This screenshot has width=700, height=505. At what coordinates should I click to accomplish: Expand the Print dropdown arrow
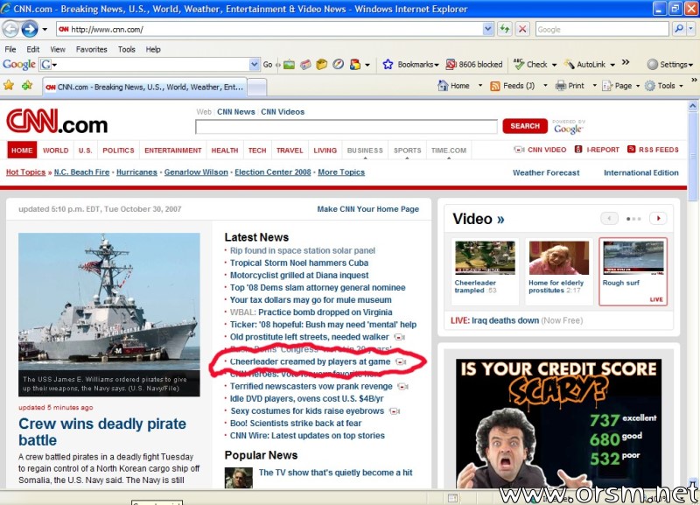(x=595, y=85)
